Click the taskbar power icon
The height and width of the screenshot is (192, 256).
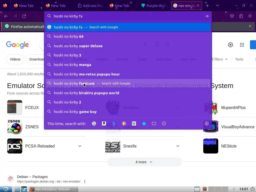tap(252, 189)
